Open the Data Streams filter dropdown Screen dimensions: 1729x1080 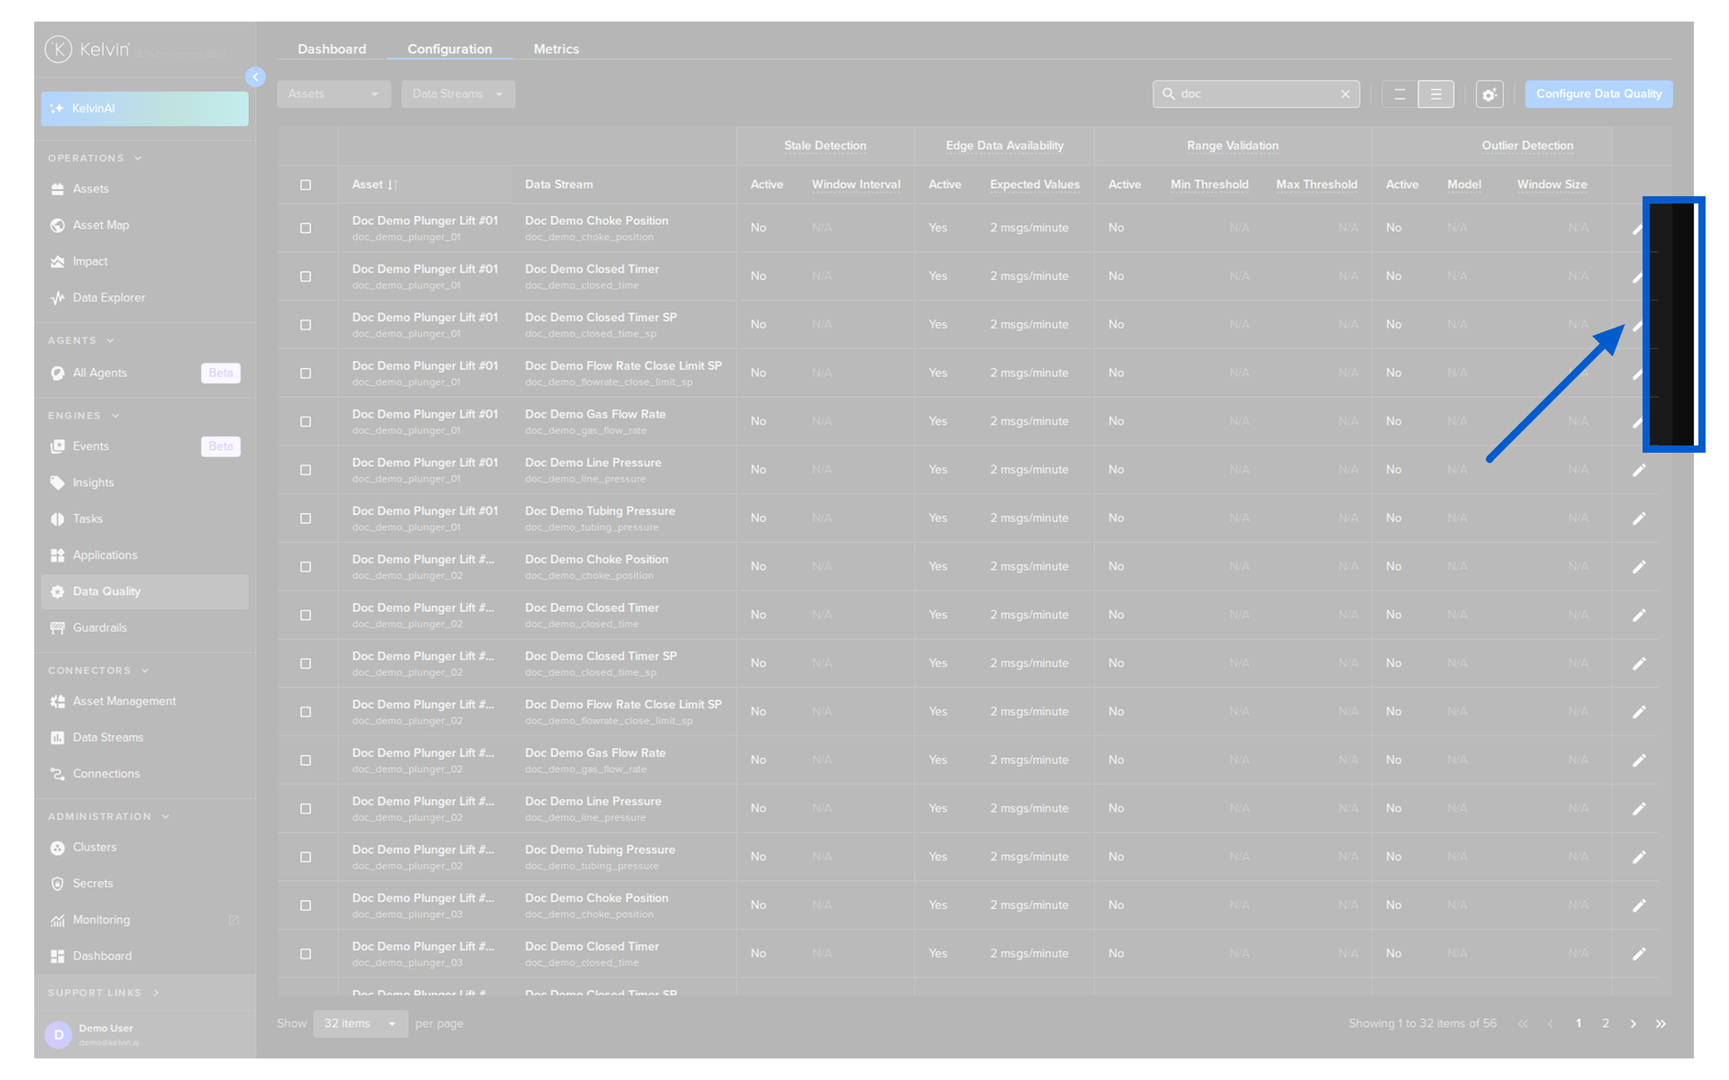click(x=457, y=94)
